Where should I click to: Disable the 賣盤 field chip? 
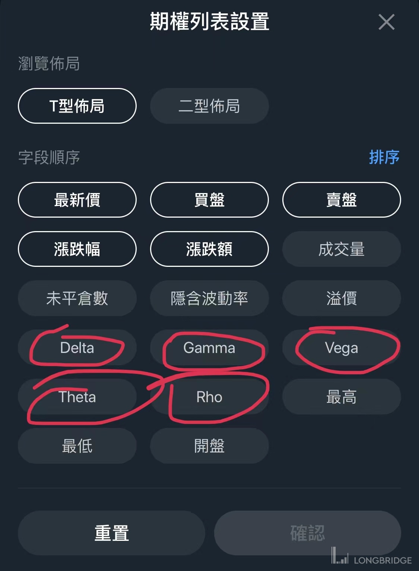tap(342, 200)
